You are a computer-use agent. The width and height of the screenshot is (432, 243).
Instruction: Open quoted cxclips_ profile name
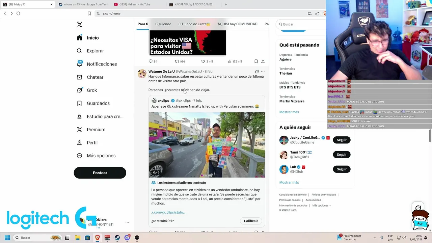(164, 101)
